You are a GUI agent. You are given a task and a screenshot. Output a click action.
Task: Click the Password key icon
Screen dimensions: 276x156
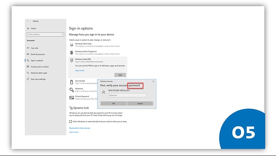point(71,90)
